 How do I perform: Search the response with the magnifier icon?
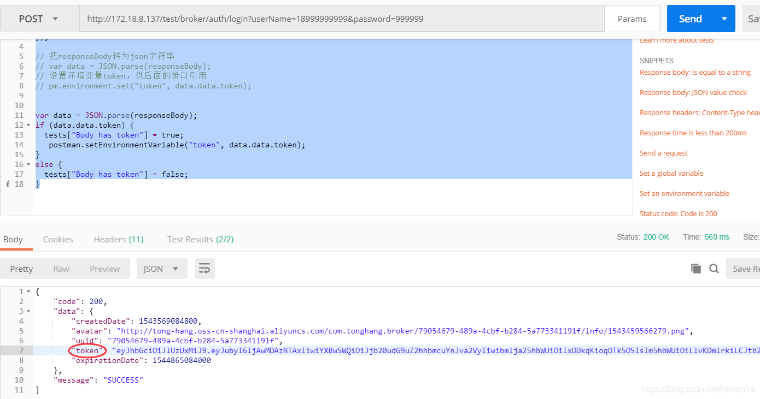714,269
